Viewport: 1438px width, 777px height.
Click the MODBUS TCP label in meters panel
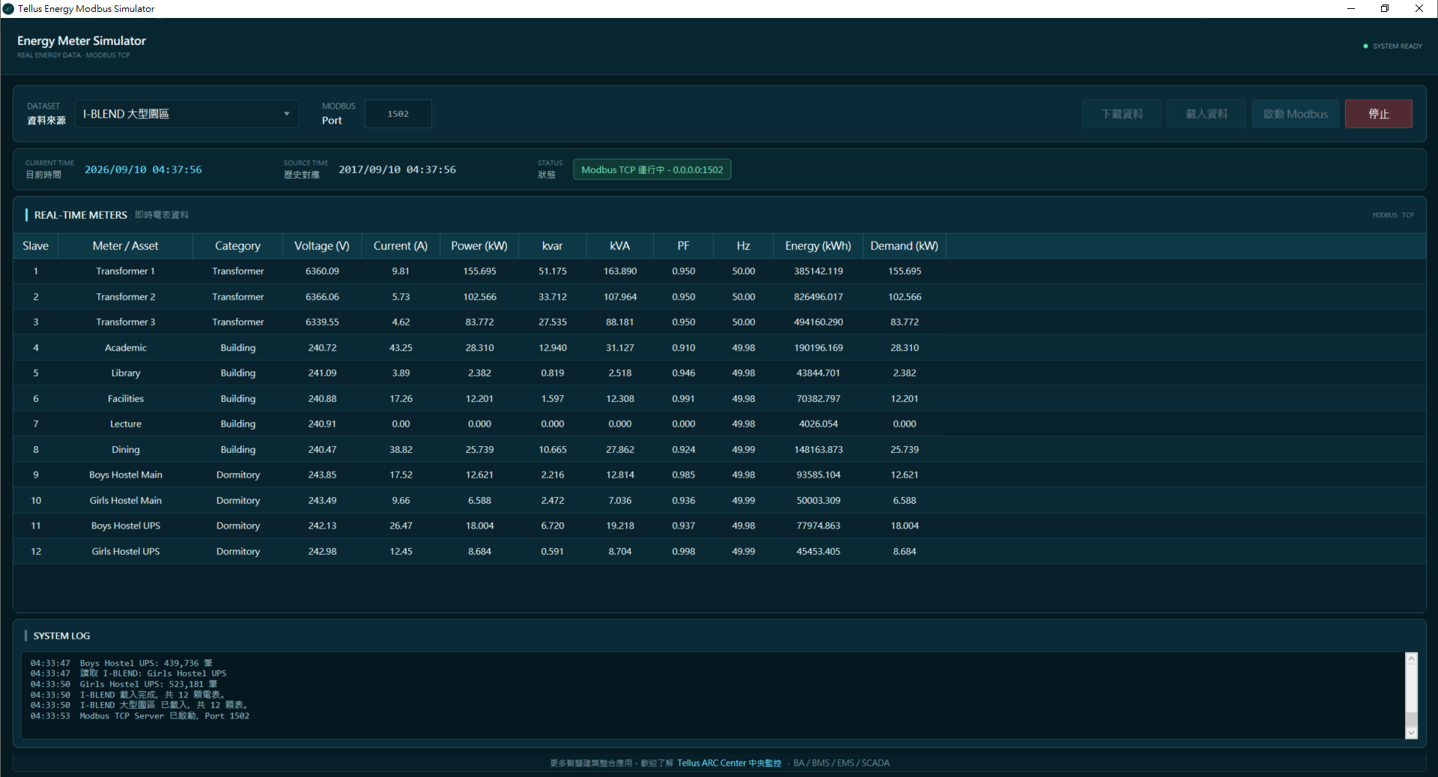click(x=1393, y=215)
